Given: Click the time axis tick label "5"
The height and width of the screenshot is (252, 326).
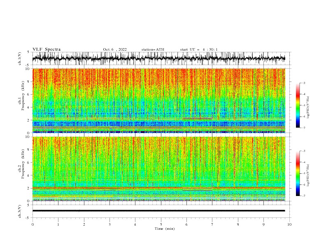Looking at the screenshot, I should tap(161, 224).
